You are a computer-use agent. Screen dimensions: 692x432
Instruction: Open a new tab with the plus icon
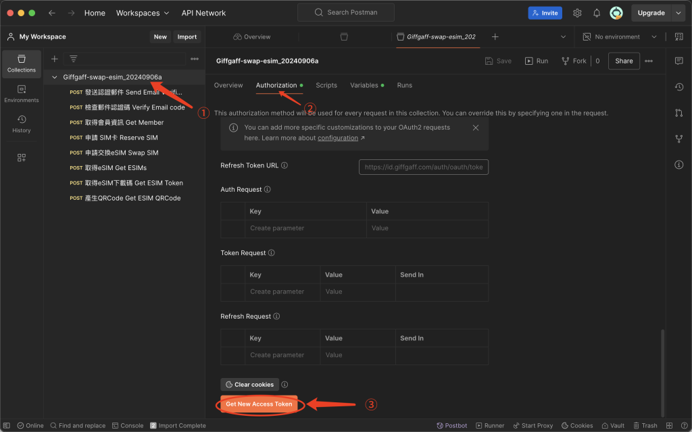click(495, 37)
